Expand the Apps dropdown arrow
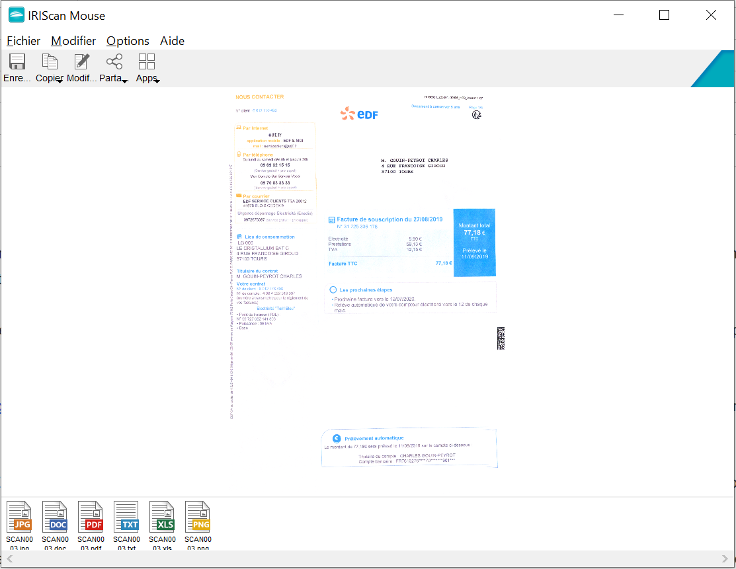The image size is (736, 569). [x=157, y=81]
